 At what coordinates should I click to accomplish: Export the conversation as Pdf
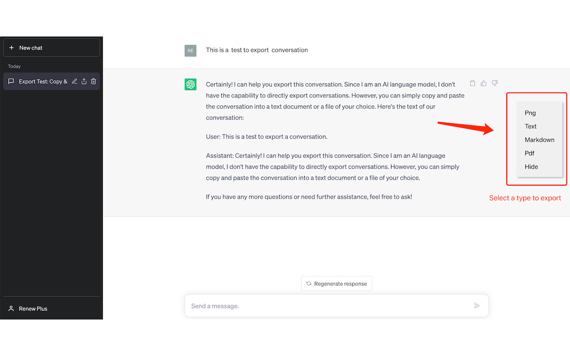click(529, 153)
